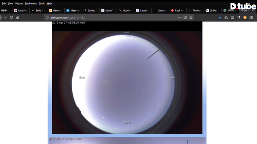257x144 pixels.
Task: Open the View menu
Action: coord(10,4)
